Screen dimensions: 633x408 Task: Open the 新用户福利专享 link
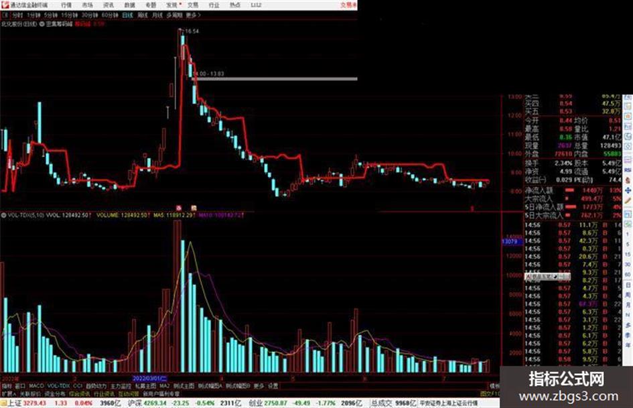point(161,393)
